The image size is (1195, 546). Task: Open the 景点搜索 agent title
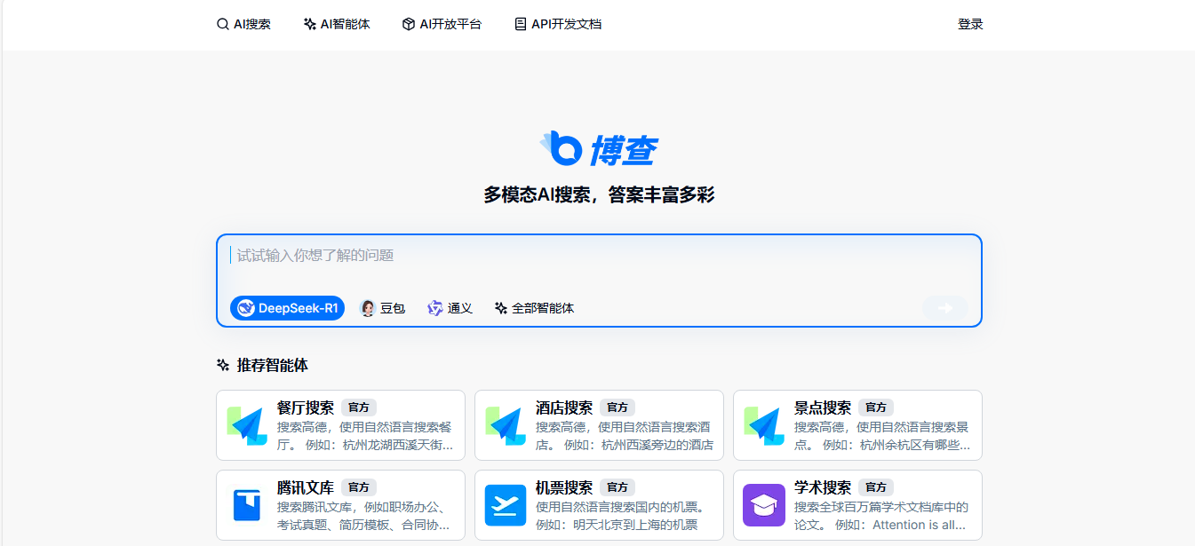tap(823, 408)
